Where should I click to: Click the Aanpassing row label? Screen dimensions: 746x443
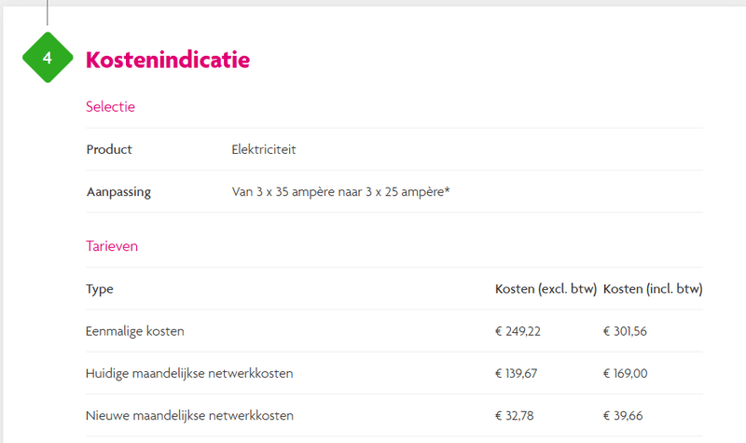[x=118, y=192]
